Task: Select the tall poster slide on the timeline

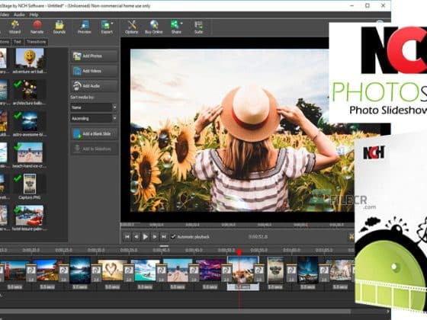Action: tap(275, 270)
